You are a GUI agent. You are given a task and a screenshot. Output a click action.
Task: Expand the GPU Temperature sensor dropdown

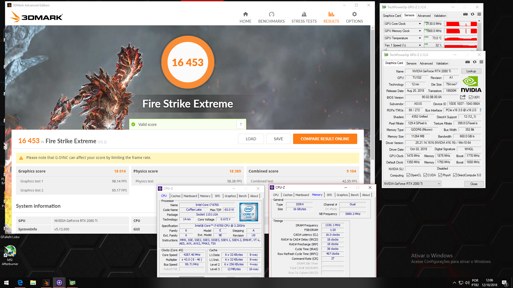(x=420, y=38)
